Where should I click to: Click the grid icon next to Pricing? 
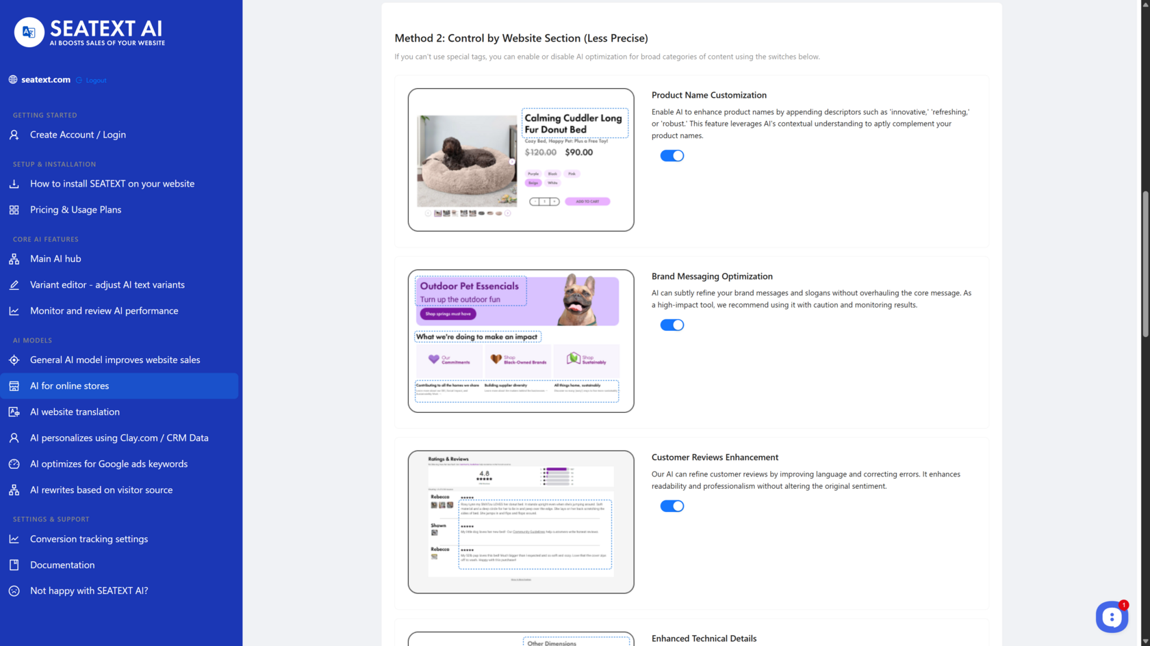pyautogui.click(x=14, y=210)
